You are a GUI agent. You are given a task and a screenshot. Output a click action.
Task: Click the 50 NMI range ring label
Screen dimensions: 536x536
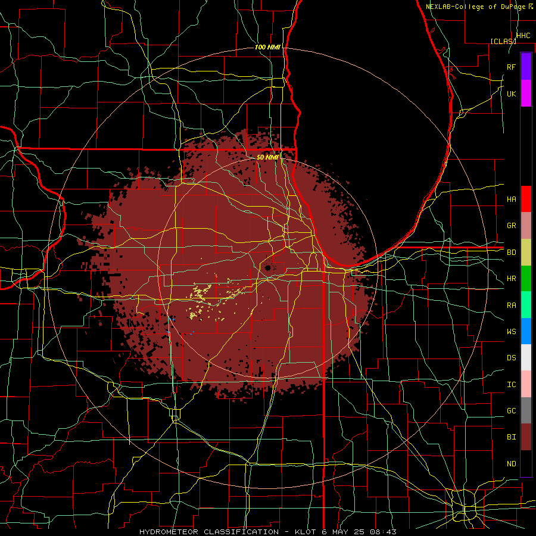pyautogui.click(x=267, y=157)
